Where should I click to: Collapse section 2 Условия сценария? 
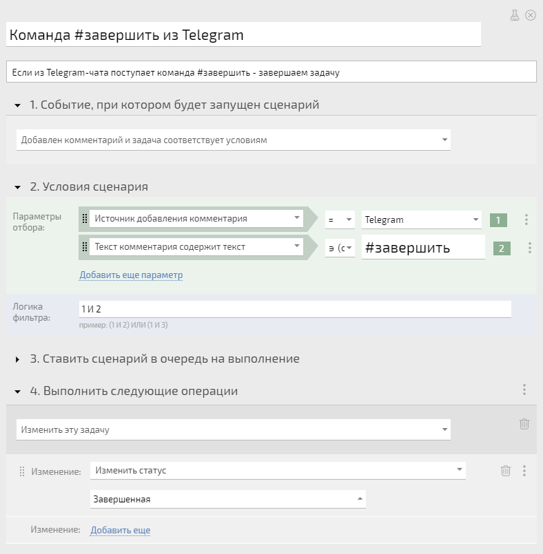pyautogui.click(x=17, y=187)
